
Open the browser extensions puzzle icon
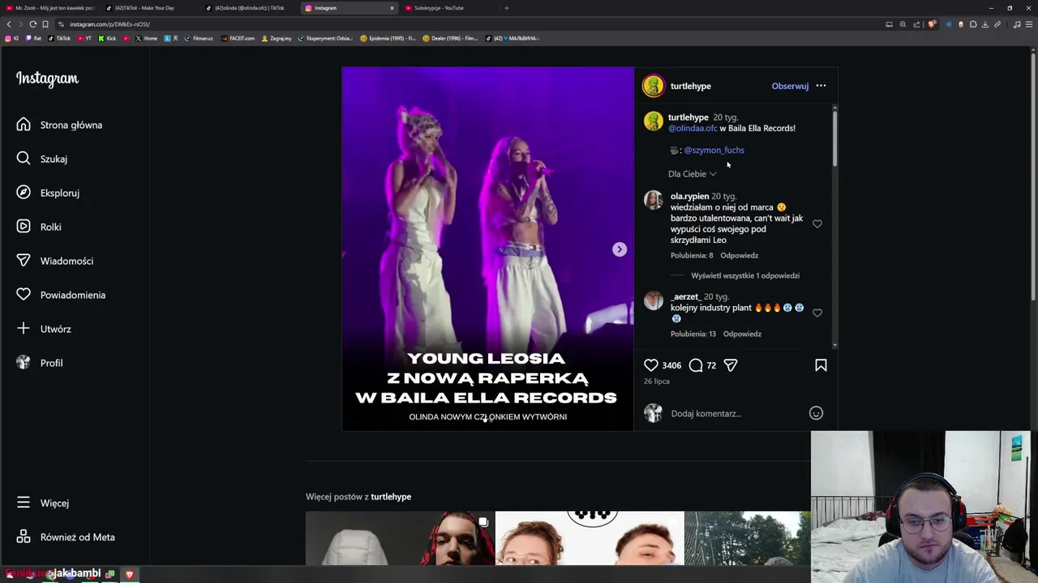[973, 24]
